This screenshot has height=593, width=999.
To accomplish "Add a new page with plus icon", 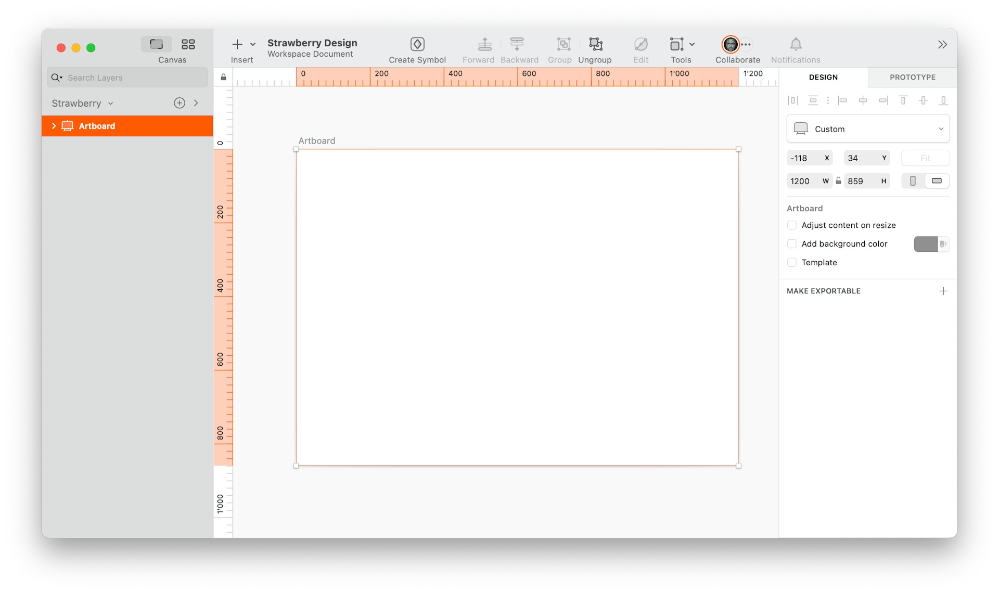I will [x=180, y=103].
